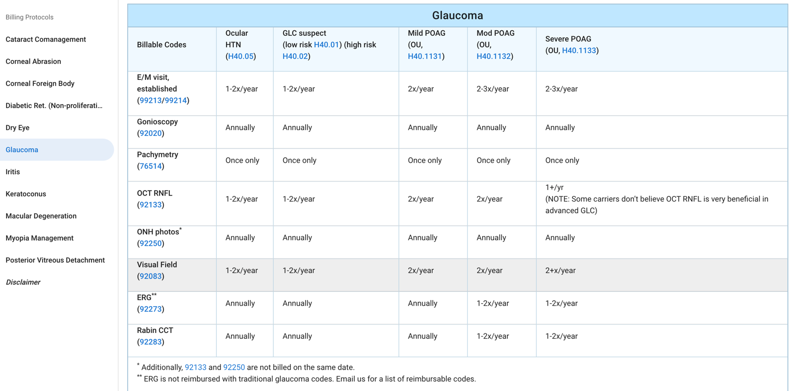The height and width of the screenshot is (391, 795).
Task: Select Iritis in the sidebar
Action: pos(13,172)
